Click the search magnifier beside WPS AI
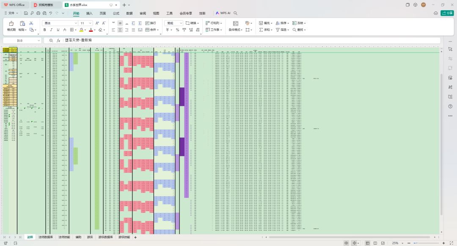The height and width of the screenshot is (246, 457). click(x=236, y=13)
